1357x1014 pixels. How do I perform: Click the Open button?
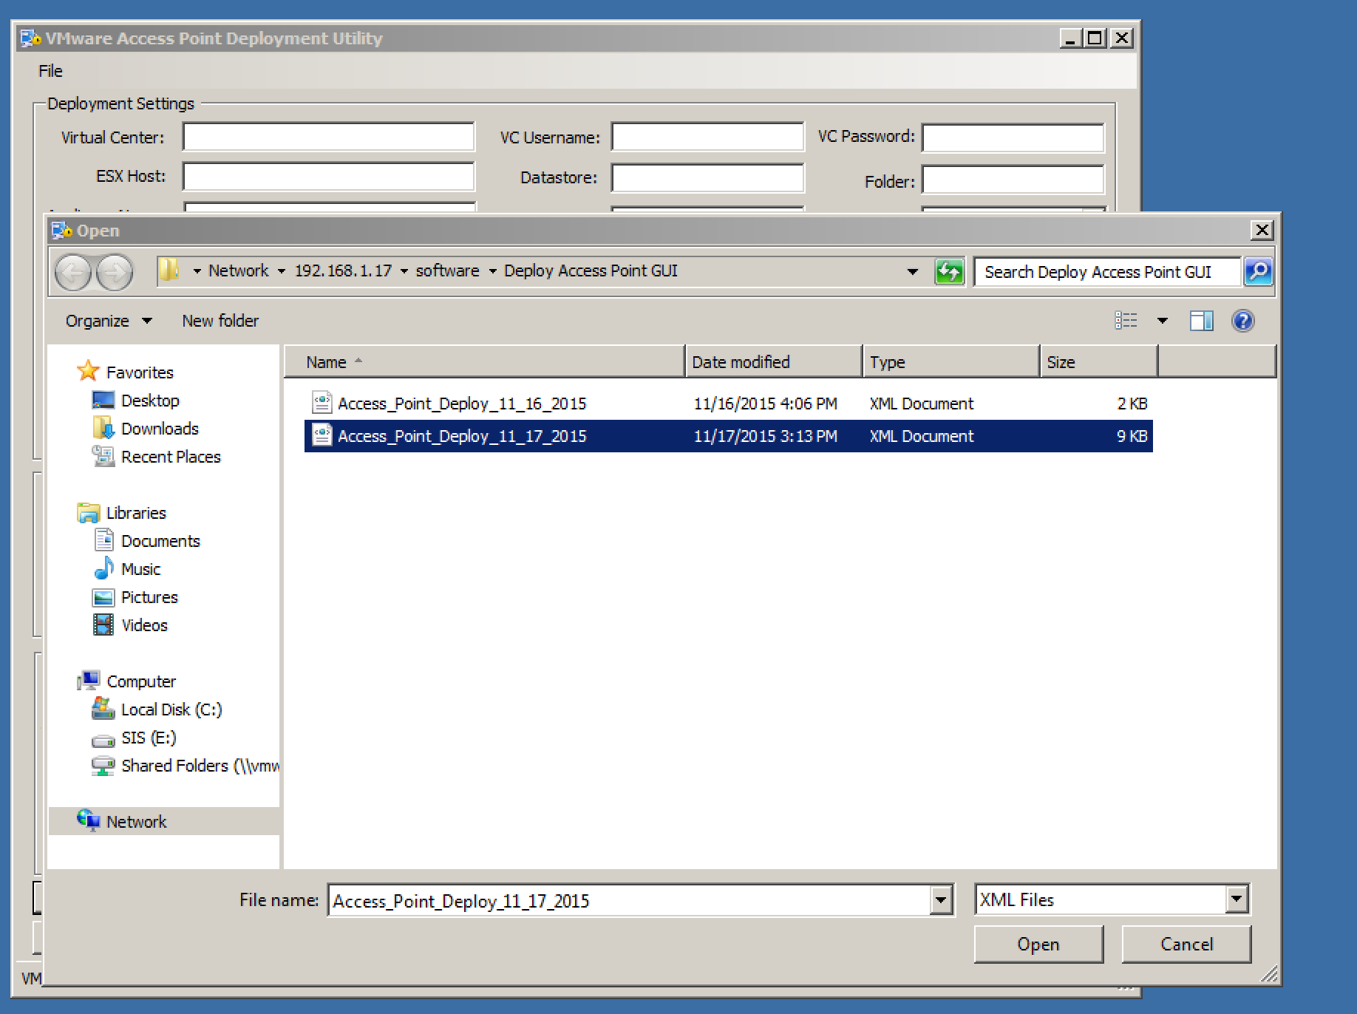1038,944
